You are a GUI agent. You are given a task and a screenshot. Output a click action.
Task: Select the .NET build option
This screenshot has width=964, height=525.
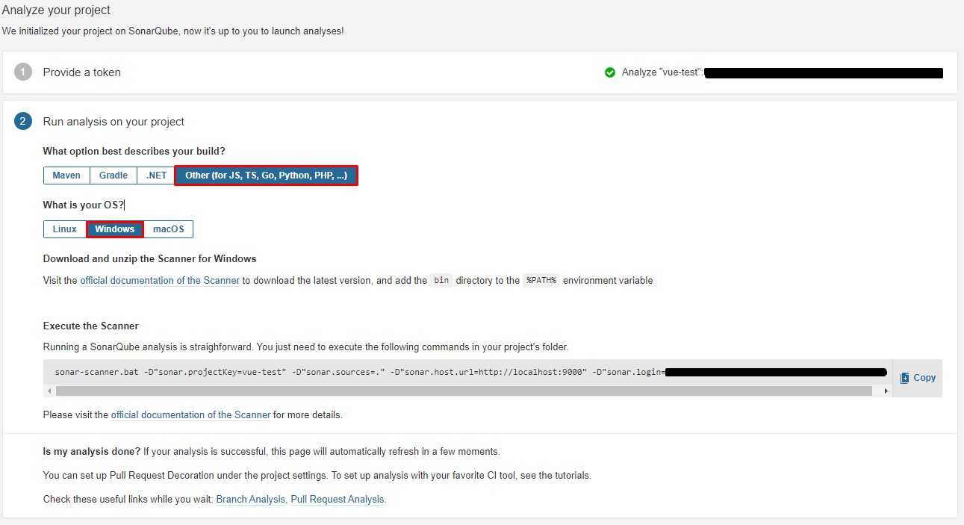(156, 175)
